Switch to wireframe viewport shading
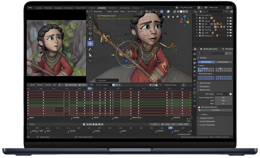The width and height of the screenshot is (260, 158). (178, 12)
